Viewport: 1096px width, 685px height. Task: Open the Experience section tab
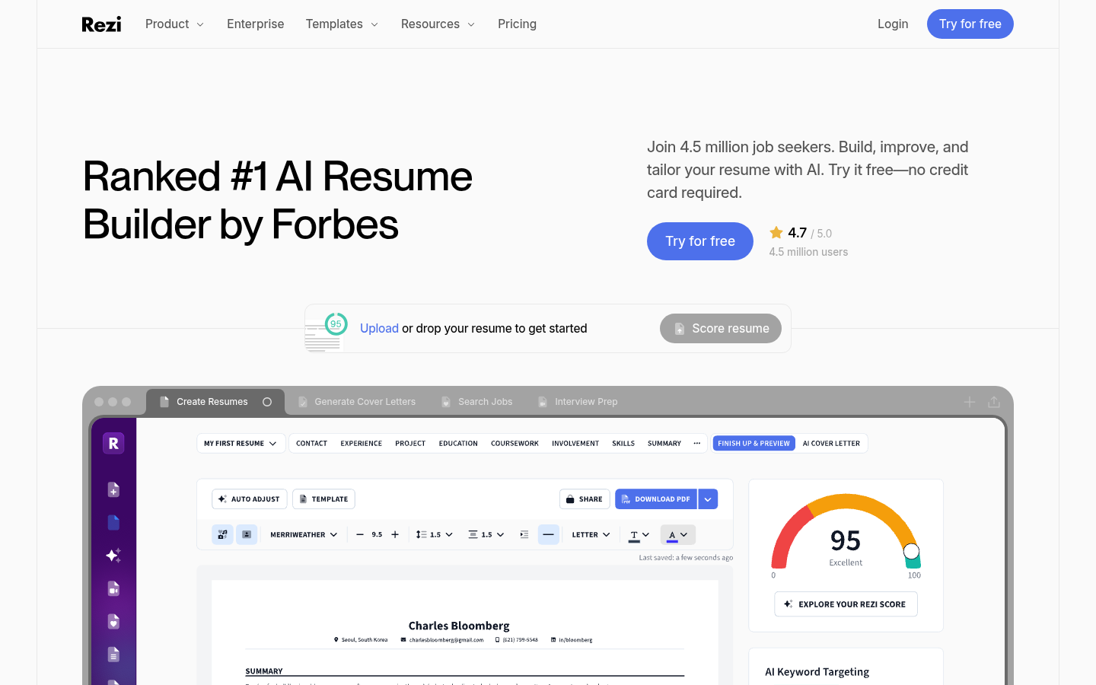point(362,444)
